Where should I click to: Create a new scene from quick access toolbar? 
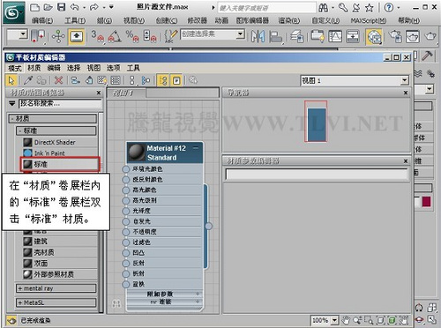tap(35, 7)
